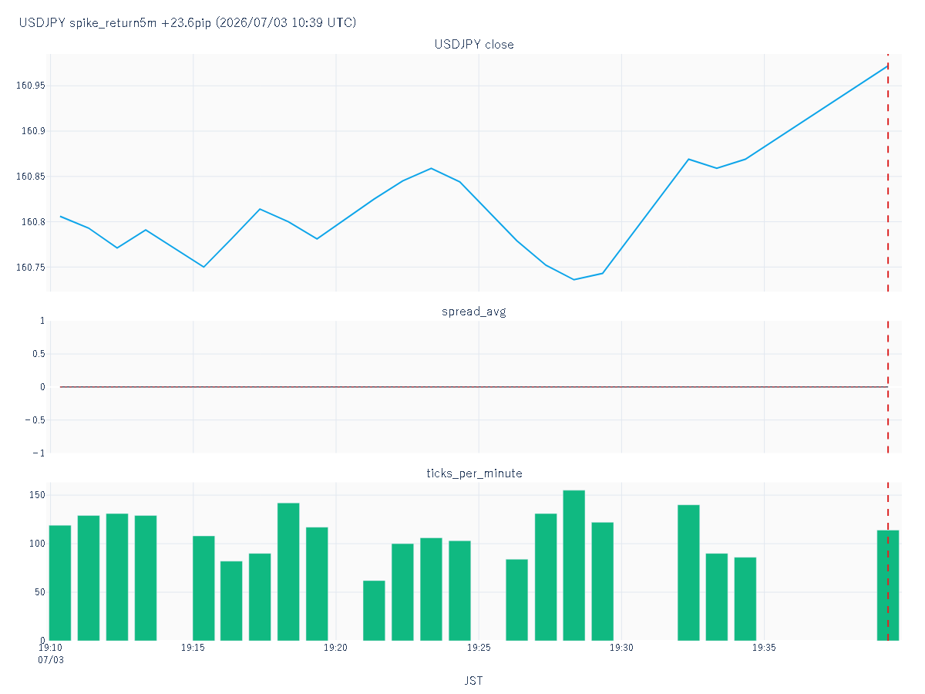Click the red dashed spike marker in the price chart
Screen dimensions: 925x694
coord(888,173)
